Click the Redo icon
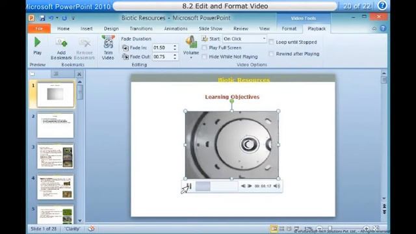 pos(64,18)
